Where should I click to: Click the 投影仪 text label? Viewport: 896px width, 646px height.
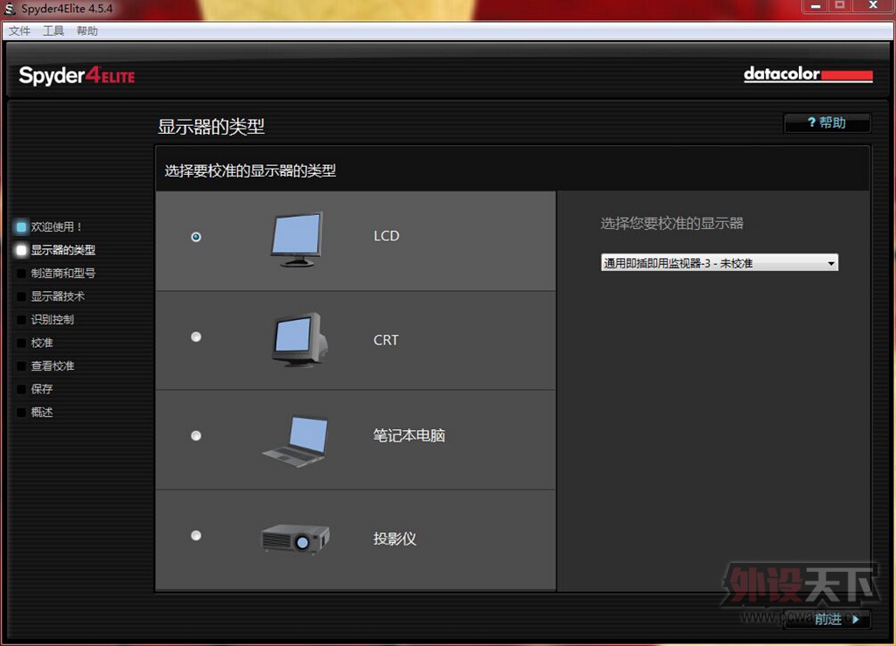coord(395,538)
